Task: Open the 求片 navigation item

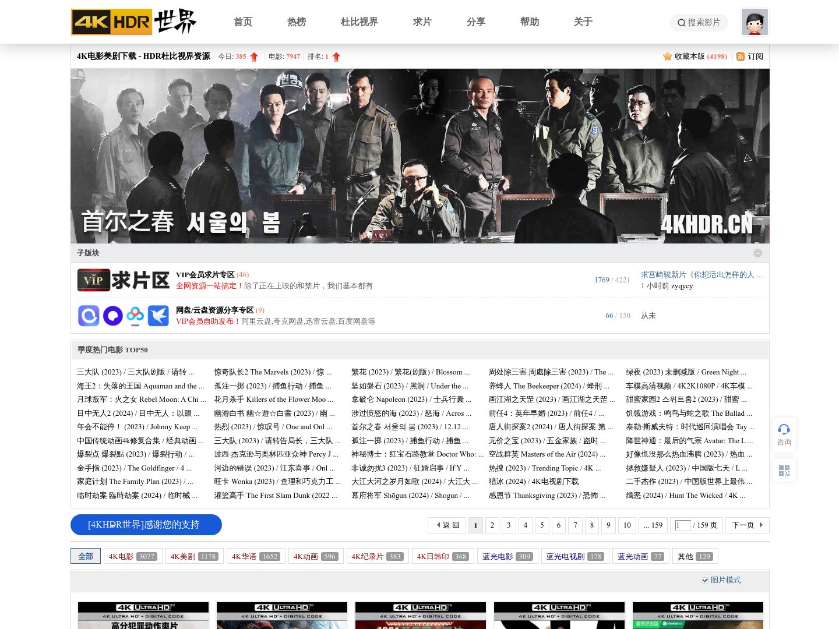Action: [x=422, y=22]
